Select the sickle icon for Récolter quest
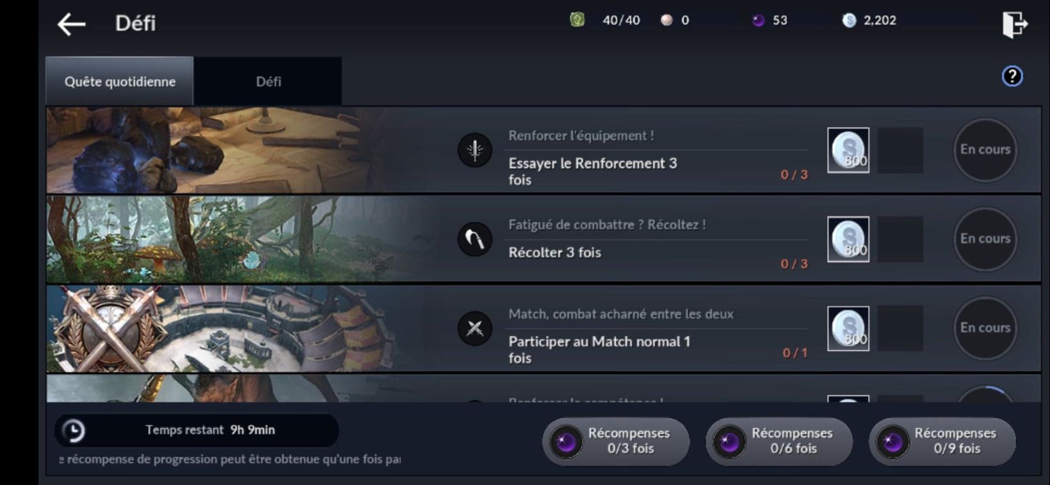Image resolution: width=1050 pixels, height=485 pixels. [475, 239]
